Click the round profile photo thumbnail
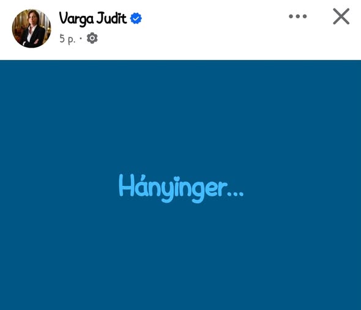This screenshot has height=310, width=361. (32, 29)
